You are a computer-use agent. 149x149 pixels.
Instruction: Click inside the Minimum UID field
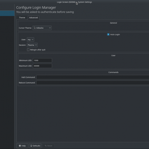point(42,60)
